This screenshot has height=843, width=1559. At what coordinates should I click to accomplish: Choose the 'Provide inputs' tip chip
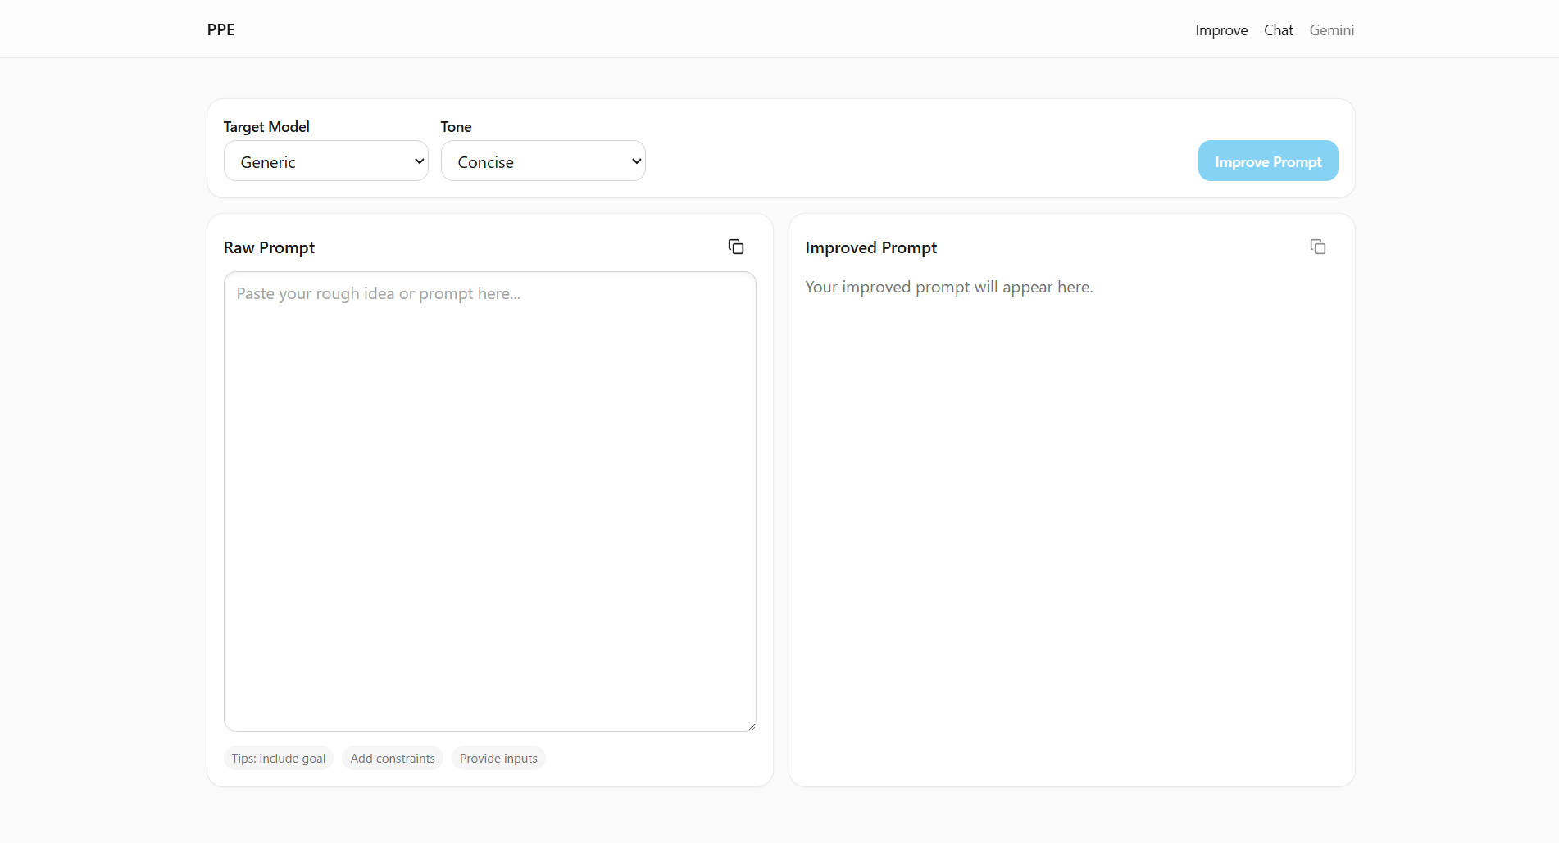pyautogui.click(x=498, y=759)
